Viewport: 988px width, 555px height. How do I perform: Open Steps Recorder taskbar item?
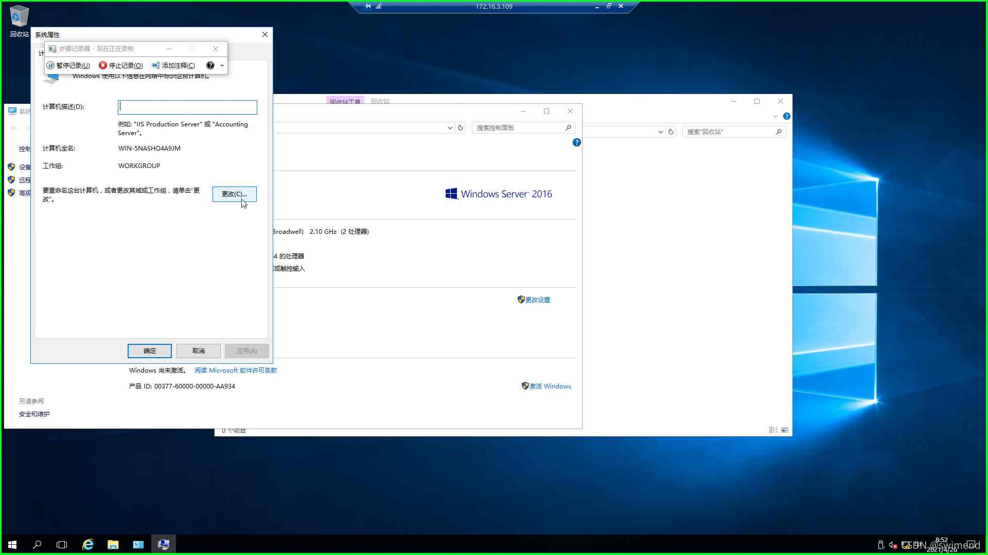(164, 544)
